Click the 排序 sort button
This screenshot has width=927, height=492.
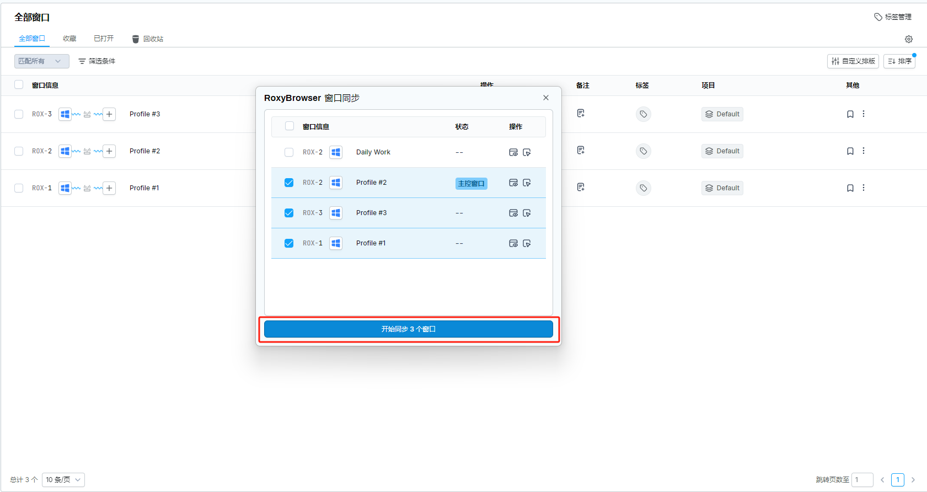pyautogui.click(x=899, y=61)
